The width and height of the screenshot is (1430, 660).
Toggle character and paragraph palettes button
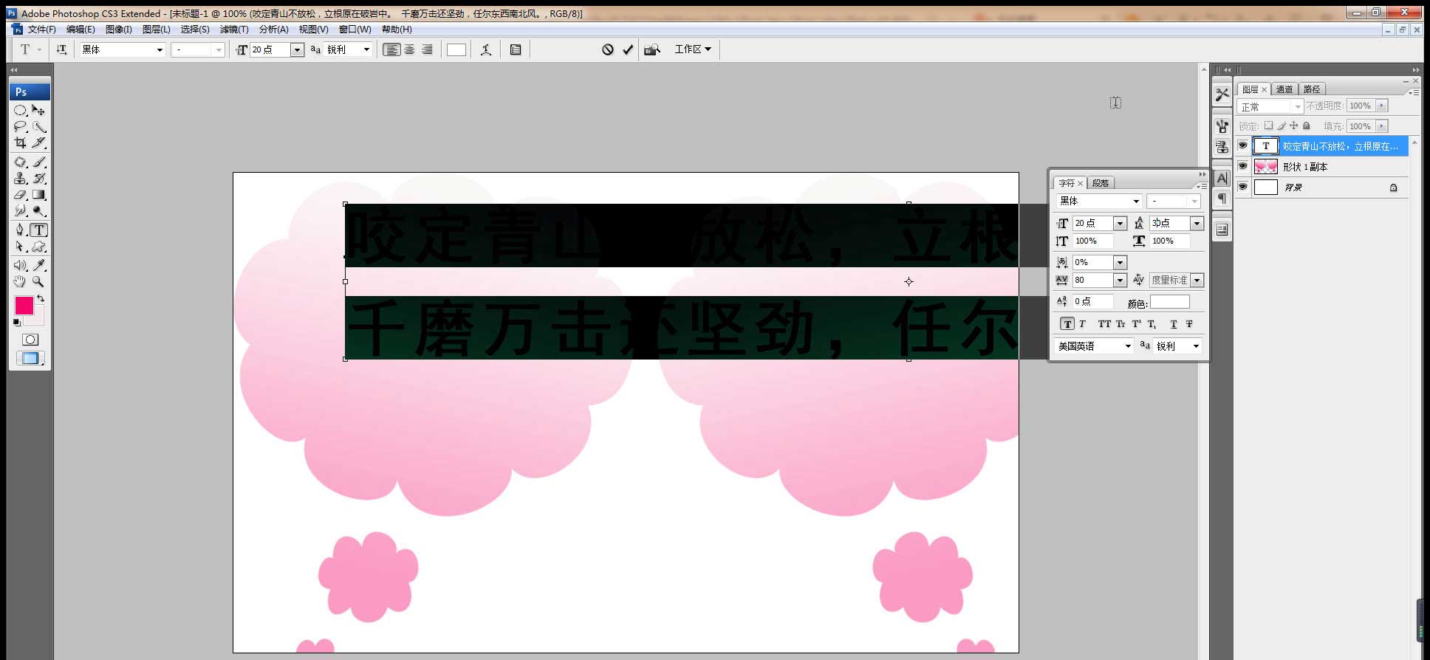(516, 49)
